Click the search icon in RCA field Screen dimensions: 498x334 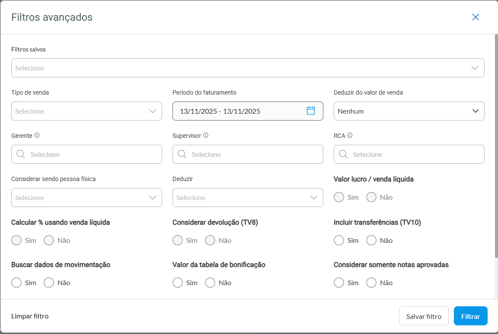(343, 154)
